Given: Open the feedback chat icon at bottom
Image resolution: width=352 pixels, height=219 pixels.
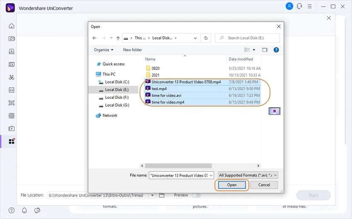Looking at the screenshot, I should pyautogui.click(x=37, y=210).
